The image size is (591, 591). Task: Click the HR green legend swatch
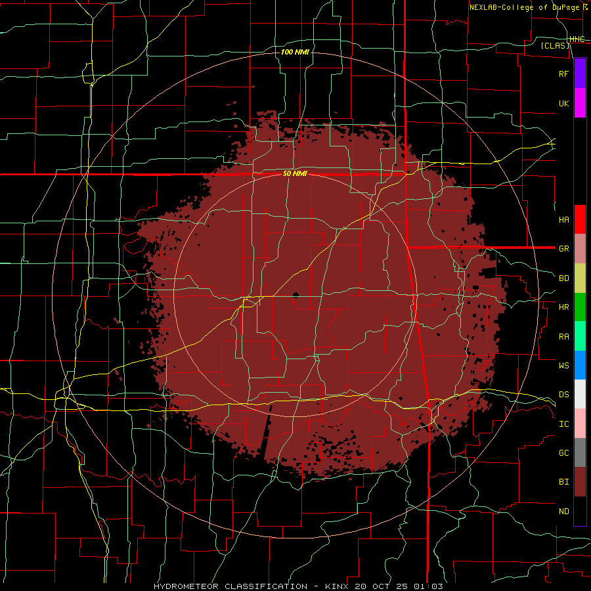pyautogui.click(x=580, y=307)
